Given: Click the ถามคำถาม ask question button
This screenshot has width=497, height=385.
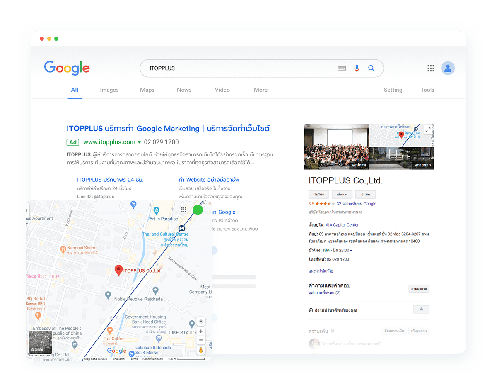Looking at the screenshot, I should (419, 289).
